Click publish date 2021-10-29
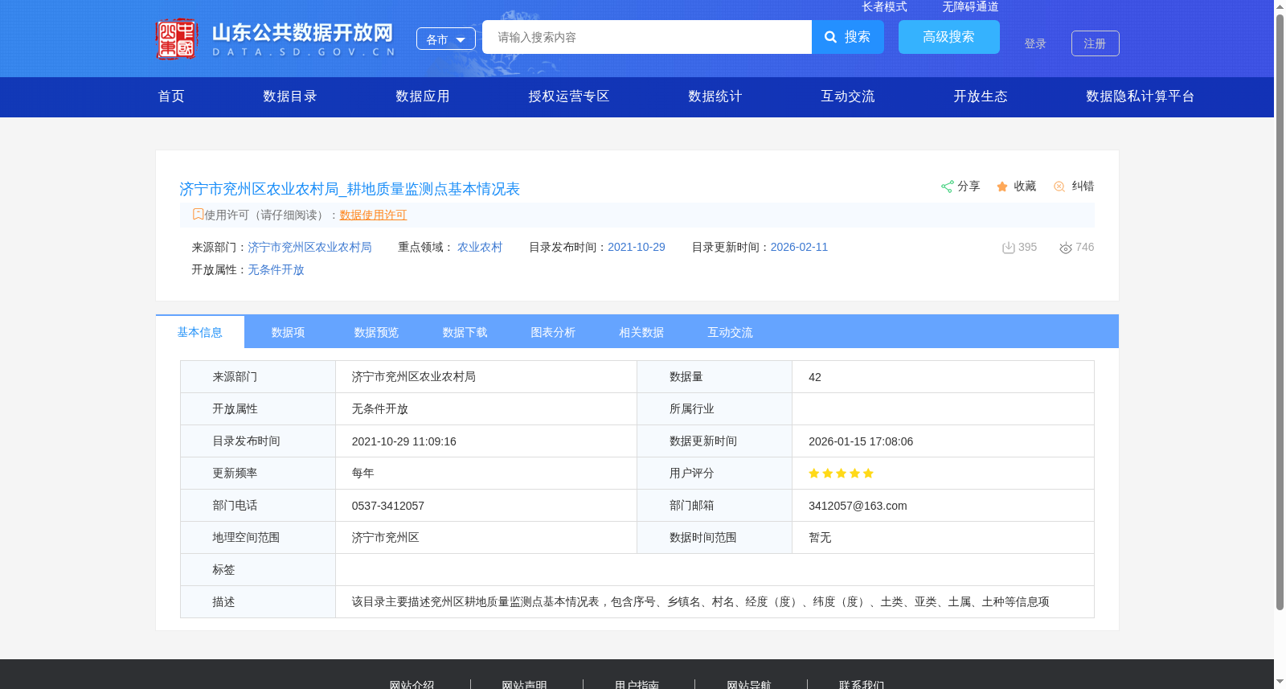Screen dimensions: 1286x689 (637, 247)
